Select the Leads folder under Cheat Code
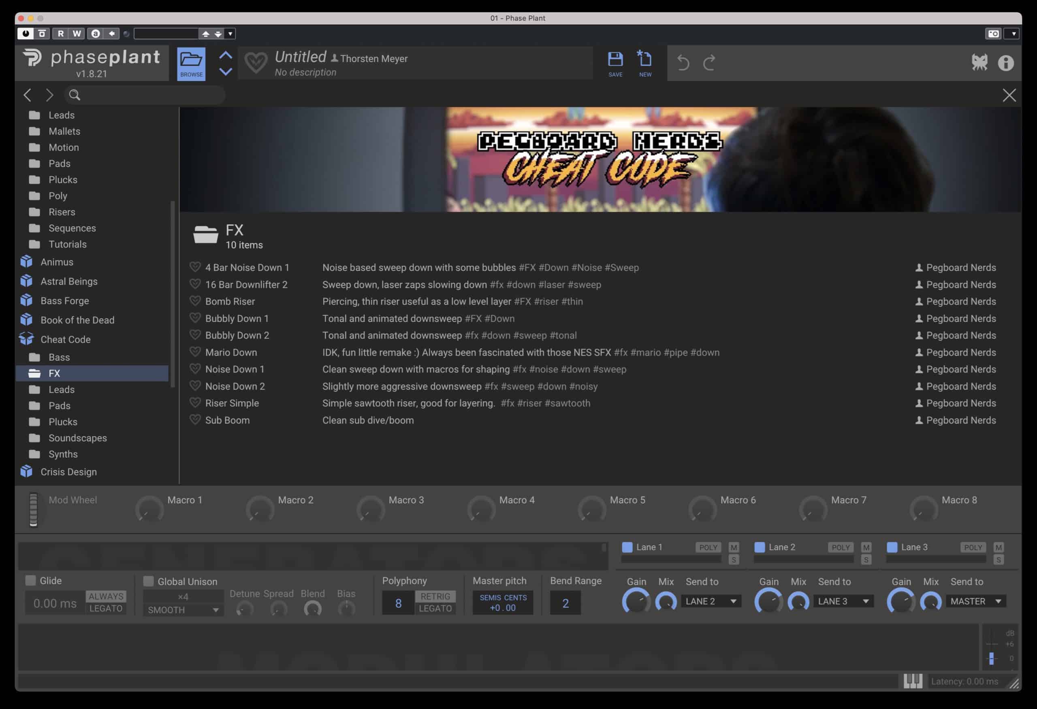1037x709 pixels. tap(62, 389)
